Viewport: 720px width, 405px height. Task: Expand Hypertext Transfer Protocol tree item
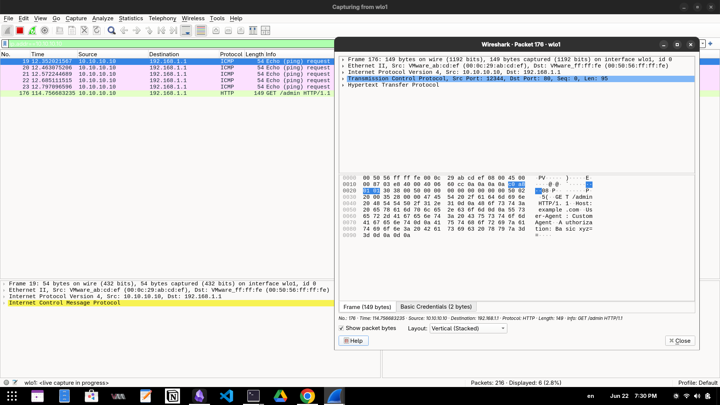(x=343, y=85)
